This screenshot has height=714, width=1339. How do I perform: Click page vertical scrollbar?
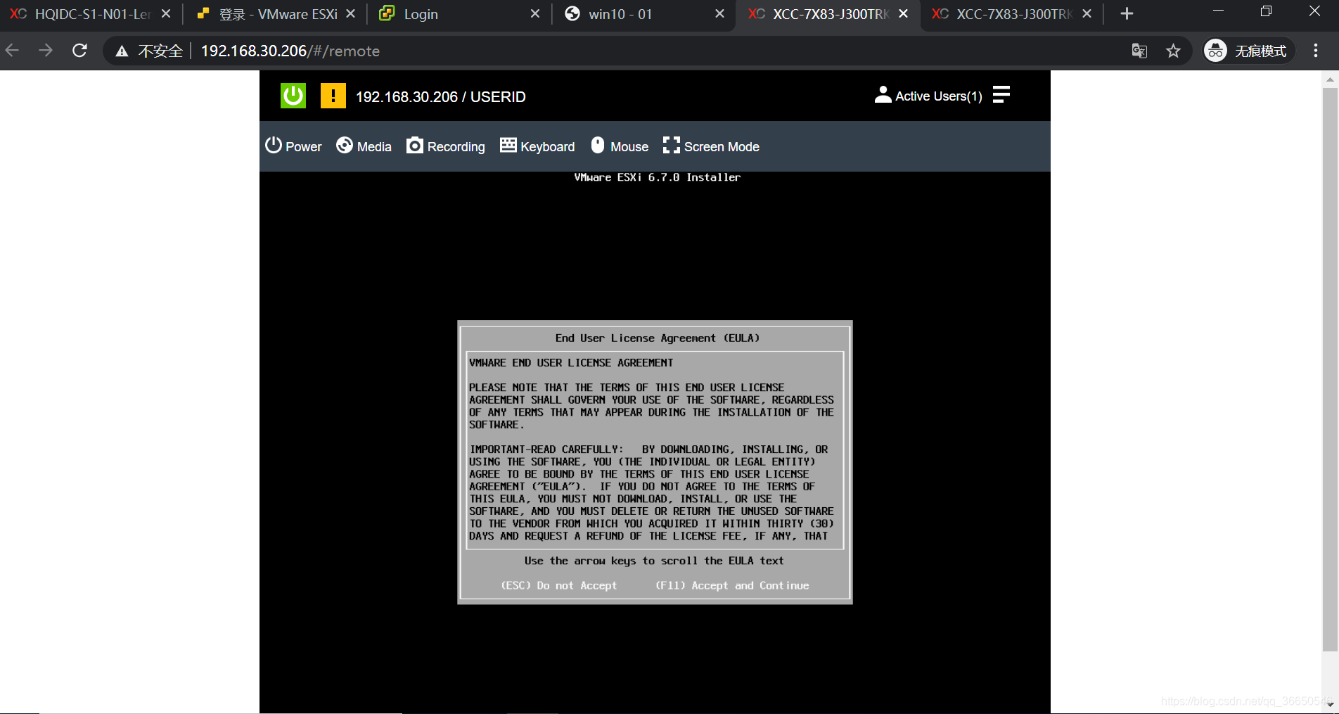click(x=1330, y=369)
